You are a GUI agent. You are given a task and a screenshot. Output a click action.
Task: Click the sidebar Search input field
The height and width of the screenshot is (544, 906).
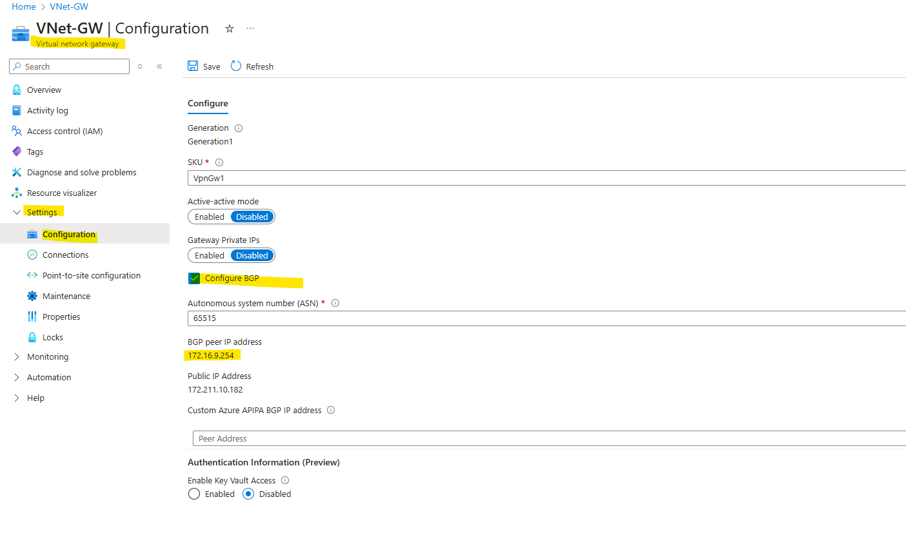click(69, 66)
